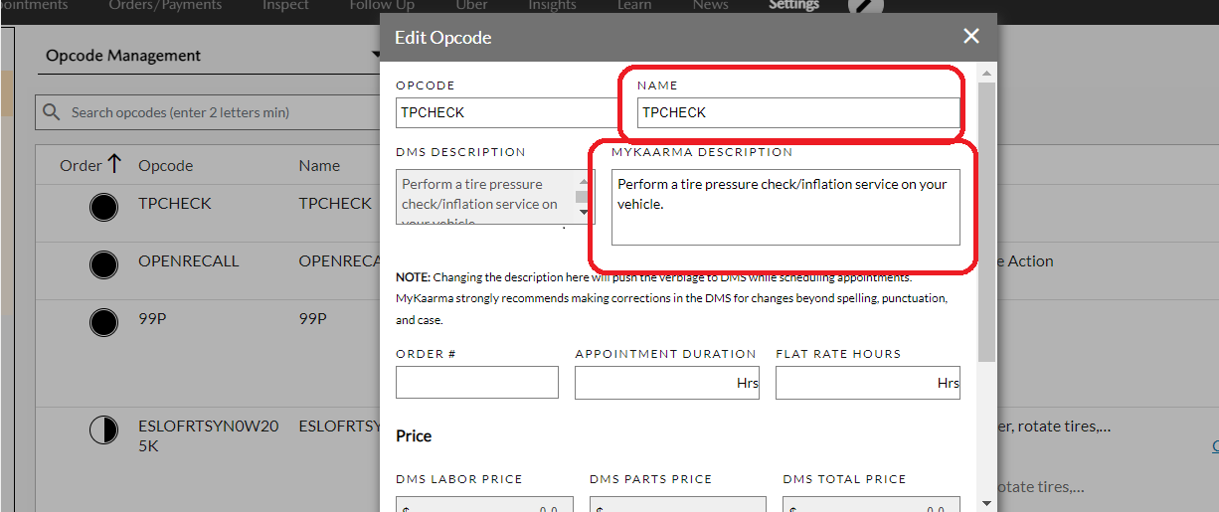Open the Insights tab
The width and height of the screenshot is (1219, 512).
pyautogui.click(x=552, y=5)
